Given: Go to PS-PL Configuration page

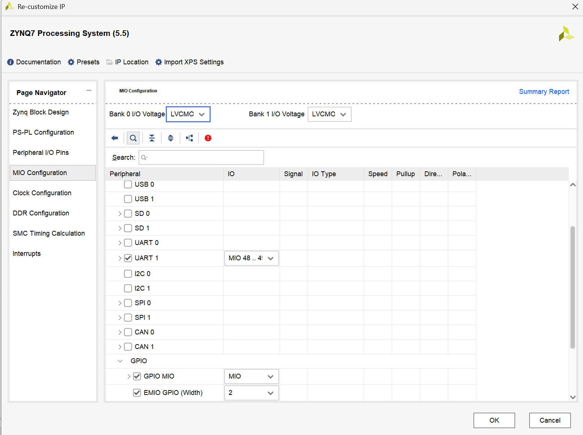Looking at the screenshot, I should pos(43,132).
